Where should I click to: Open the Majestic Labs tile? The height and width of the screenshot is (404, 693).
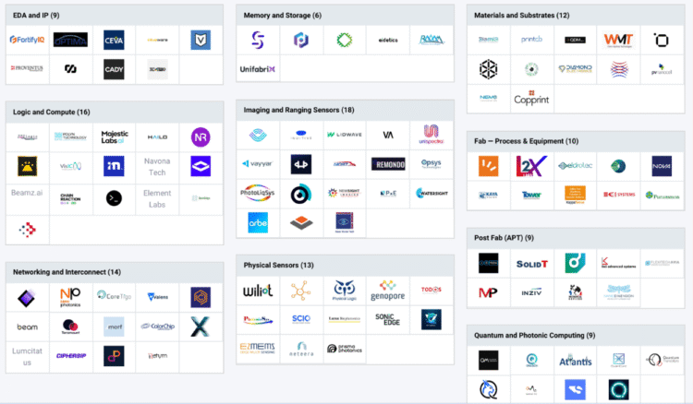[114, 137]
